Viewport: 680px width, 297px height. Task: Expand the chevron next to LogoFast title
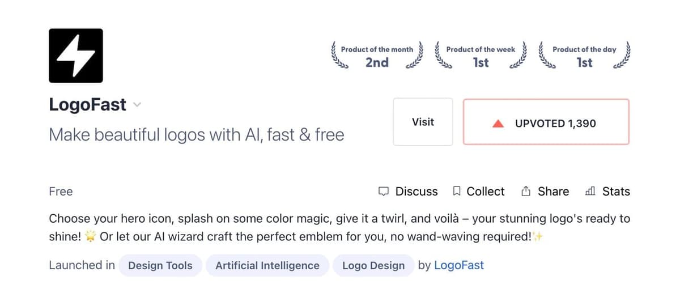click(137, 105)
